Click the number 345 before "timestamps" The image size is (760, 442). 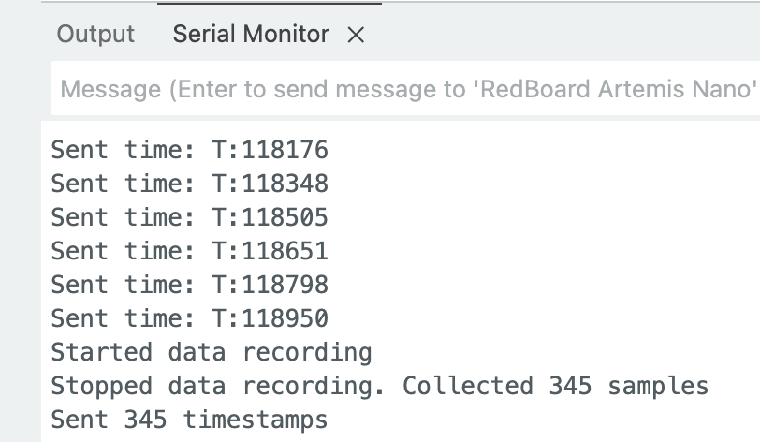(x=145, y=420)
